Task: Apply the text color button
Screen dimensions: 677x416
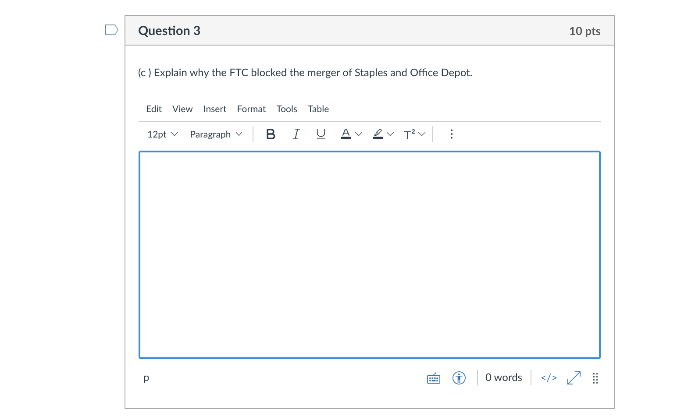Action: (346, 134)
